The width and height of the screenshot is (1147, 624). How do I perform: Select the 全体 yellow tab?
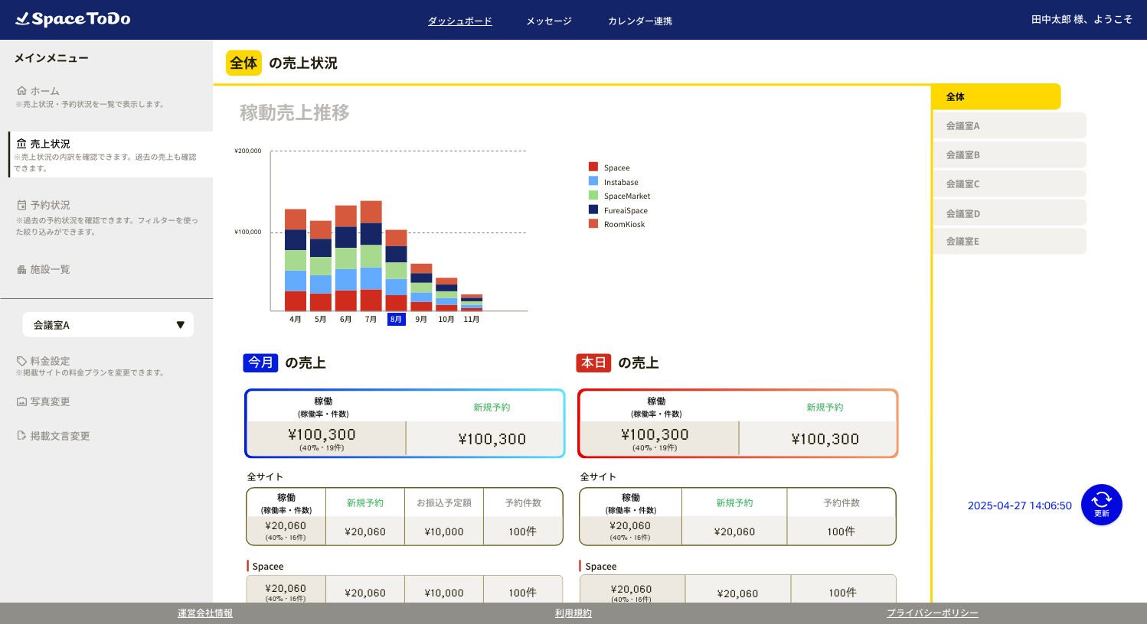[x=995, y=97]
